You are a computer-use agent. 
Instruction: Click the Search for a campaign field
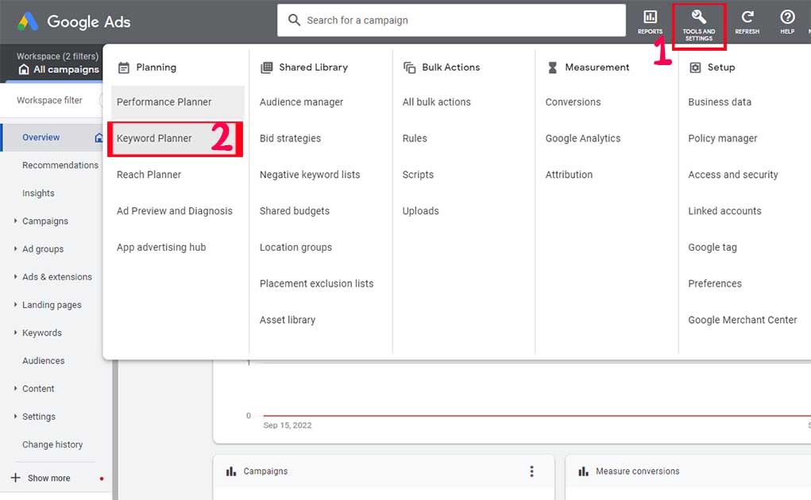[x=451, y=20]
